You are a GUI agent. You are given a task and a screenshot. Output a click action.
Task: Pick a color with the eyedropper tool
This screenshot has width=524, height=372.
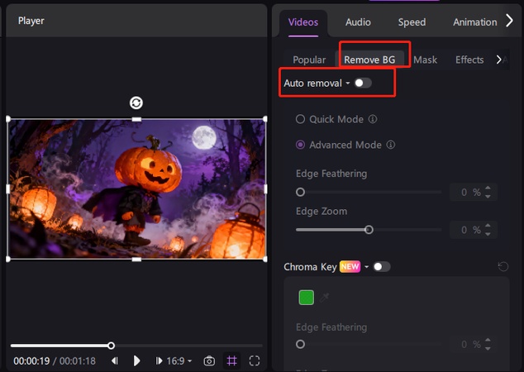(326, 296)
